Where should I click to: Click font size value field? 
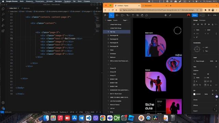pos(208,74)
